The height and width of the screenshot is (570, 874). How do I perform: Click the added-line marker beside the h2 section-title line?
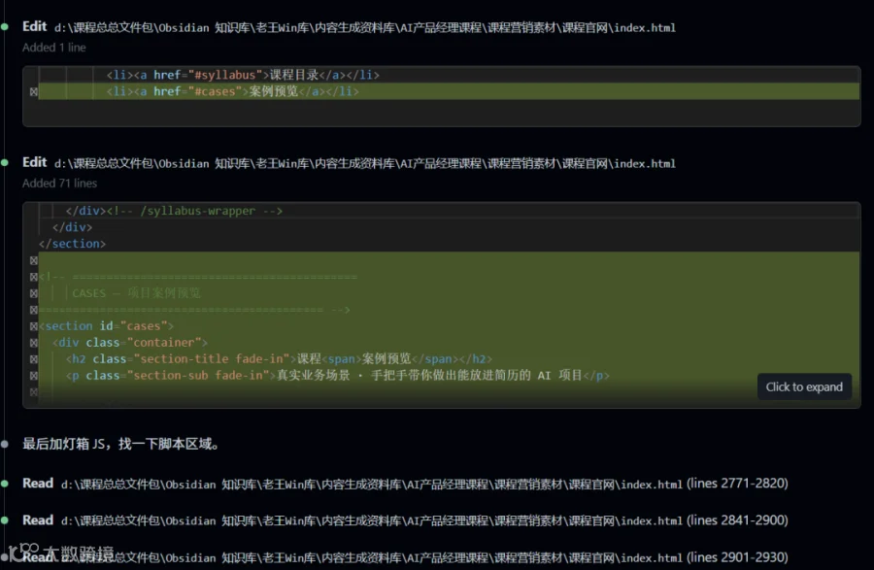33,359
